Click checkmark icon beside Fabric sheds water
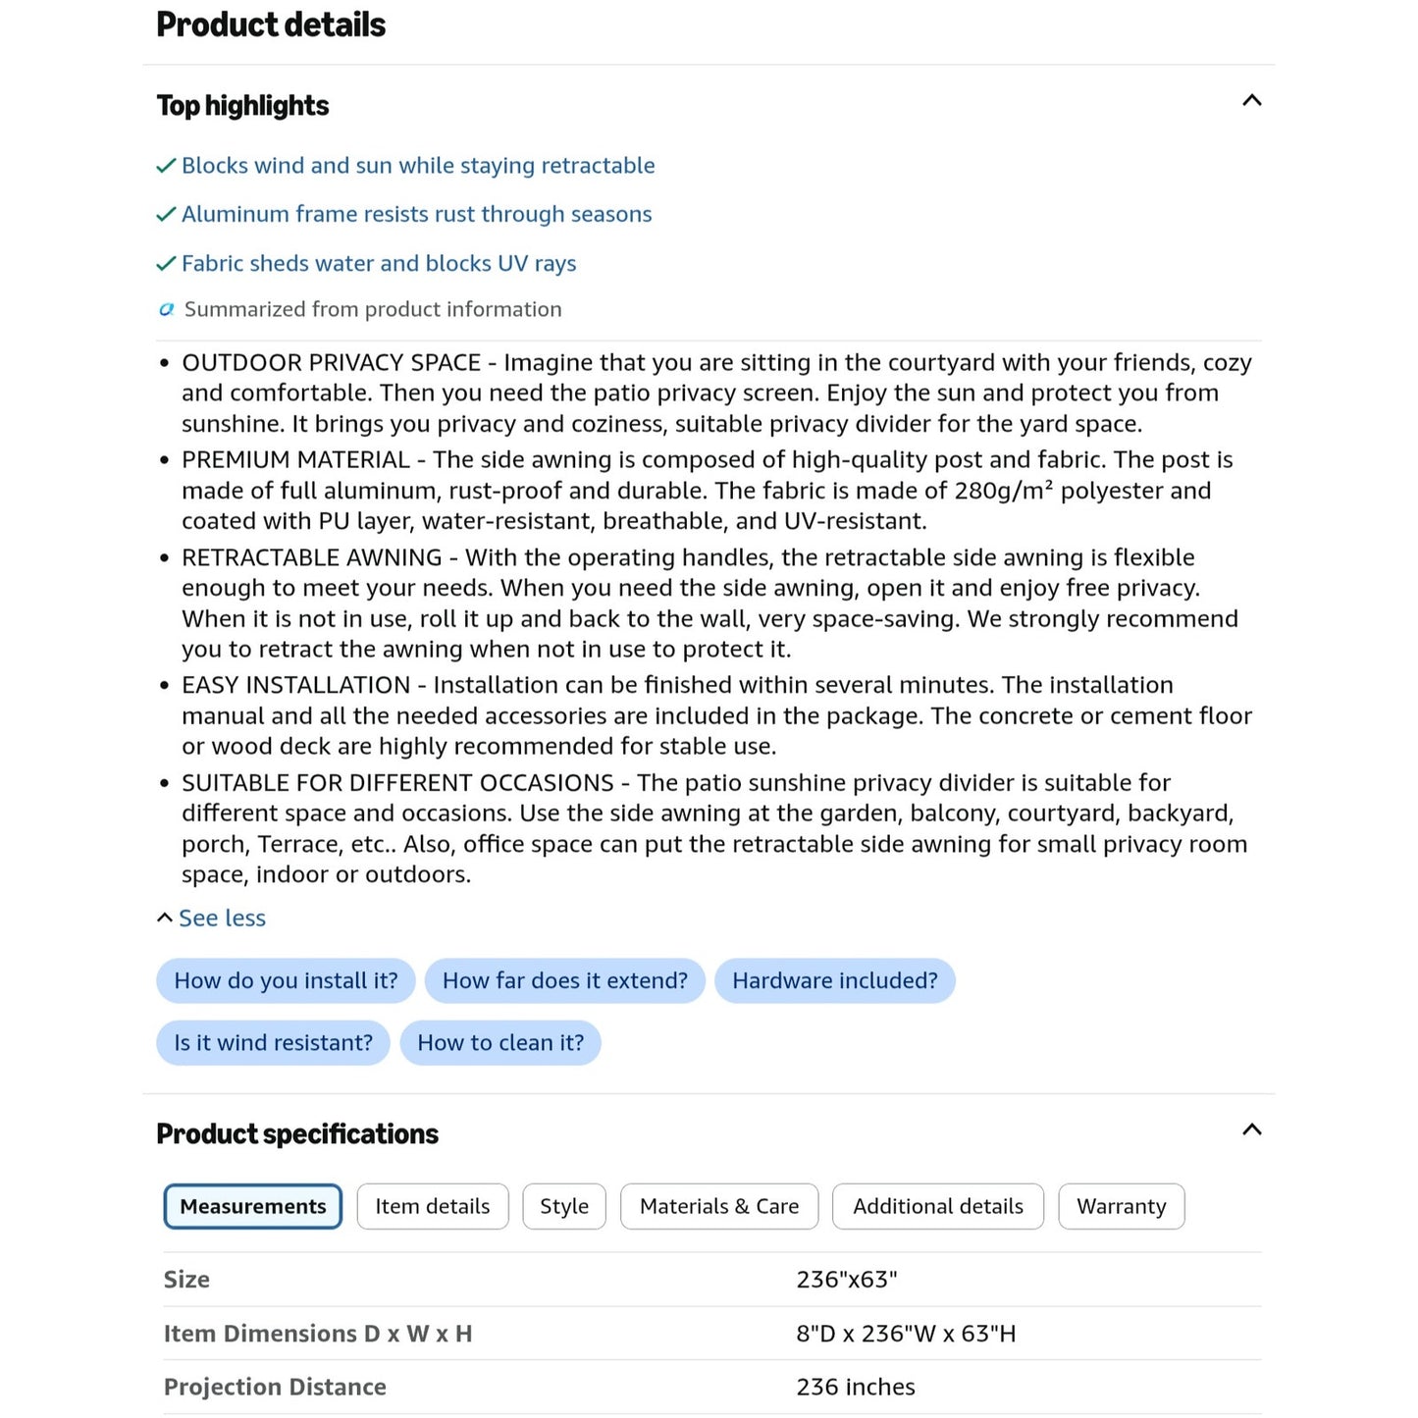Viewport: 1418px width, 1418px height. click(x=167, y=264)
